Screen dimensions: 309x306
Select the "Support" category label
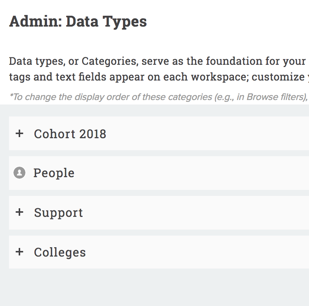pos(58,213)
